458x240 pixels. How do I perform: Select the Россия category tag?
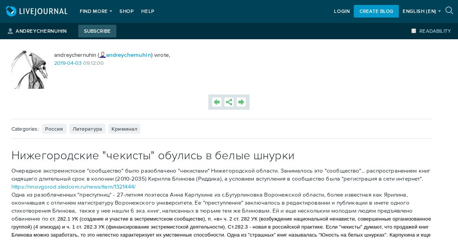pyautogui.click(x=54, y=129)
